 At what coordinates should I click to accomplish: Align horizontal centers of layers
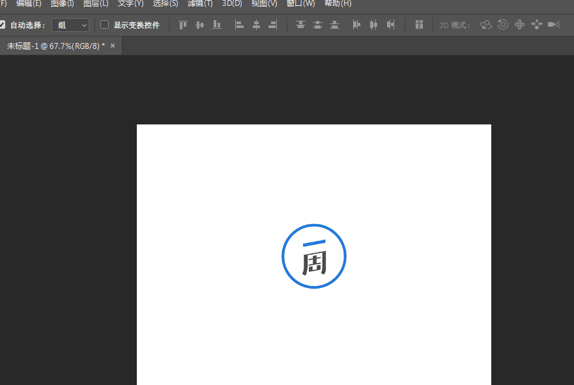coord(256,25)
